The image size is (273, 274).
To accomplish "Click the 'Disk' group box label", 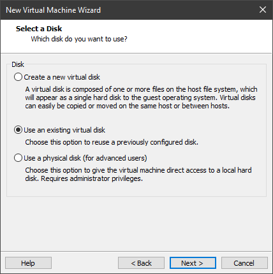I will [x=18, y=64].
